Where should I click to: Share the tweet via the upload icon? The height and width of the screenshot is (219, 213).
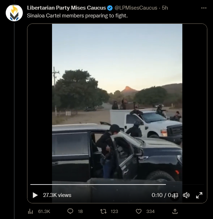pos(175,211)
